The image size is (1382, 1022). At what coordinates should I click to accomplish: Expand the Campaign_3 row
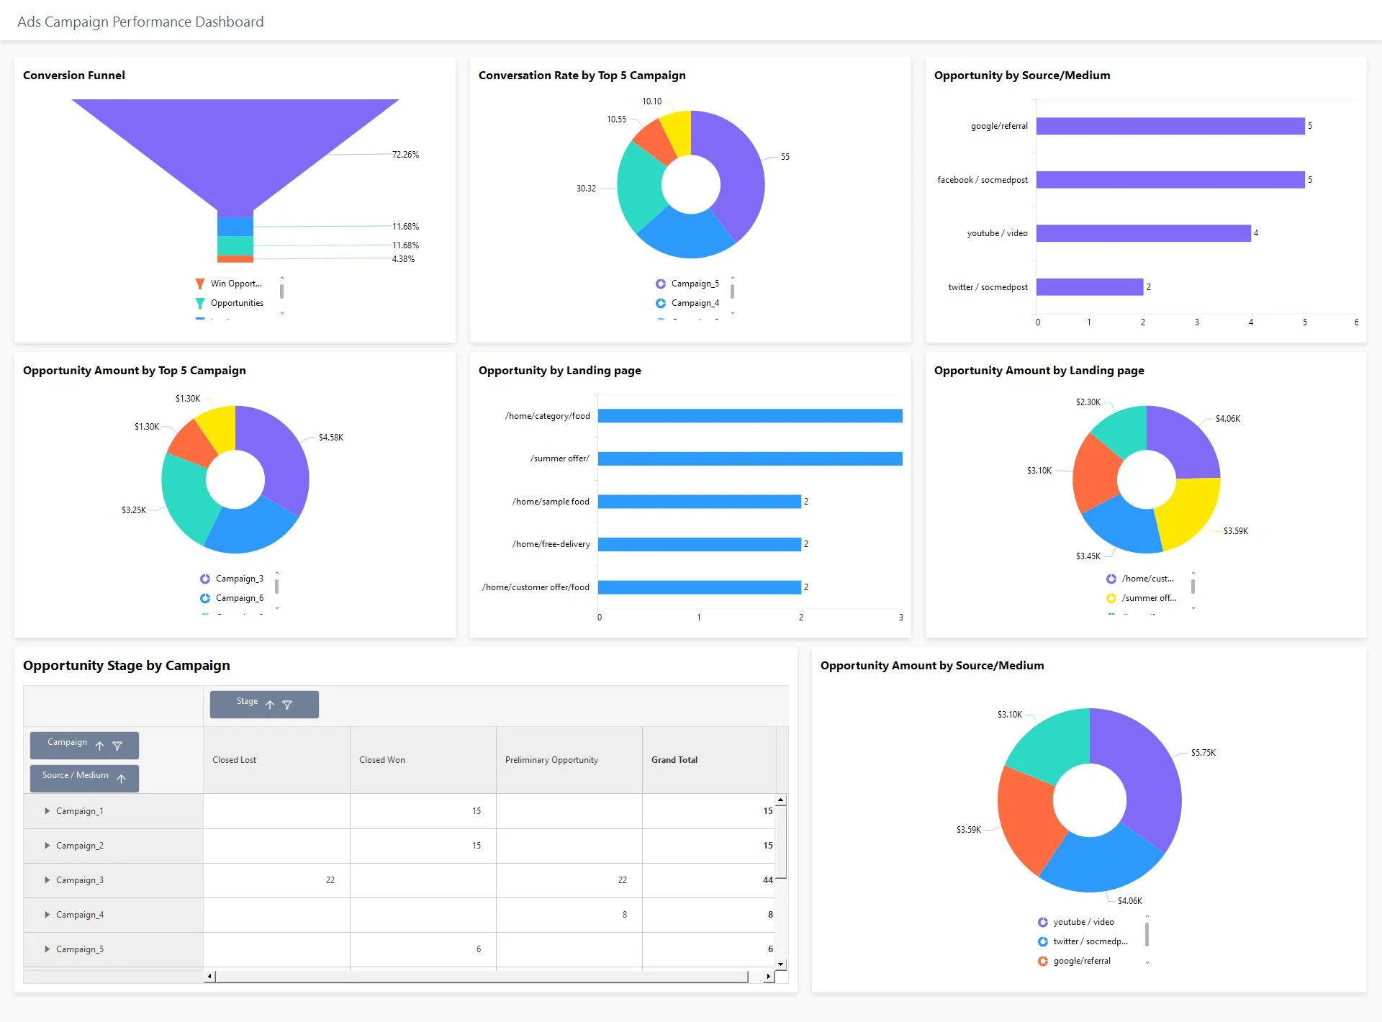click(x=48, y=879)
